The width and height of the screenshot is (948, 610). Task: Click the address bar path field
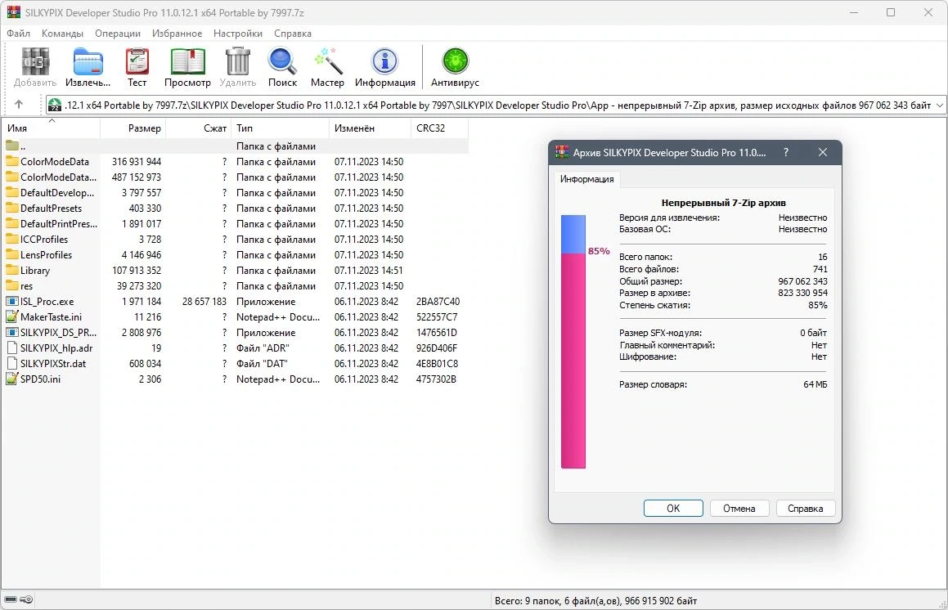click(496, 105)
